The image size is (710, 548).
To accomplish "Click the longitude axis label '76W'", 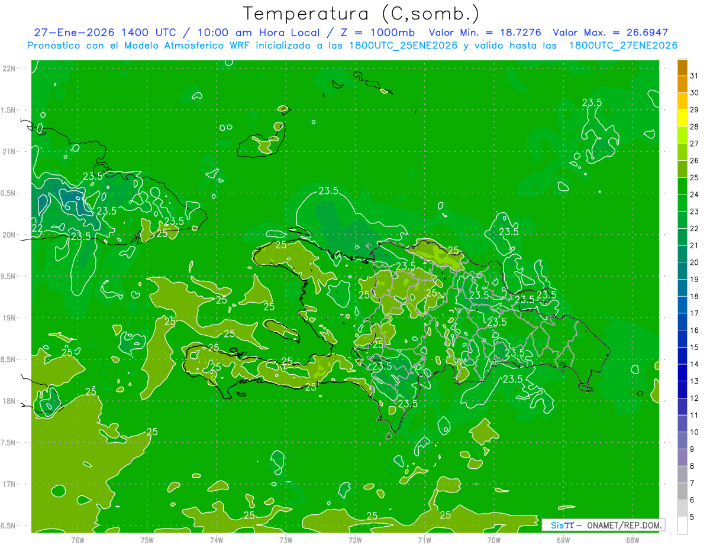I will pos(78,540).
